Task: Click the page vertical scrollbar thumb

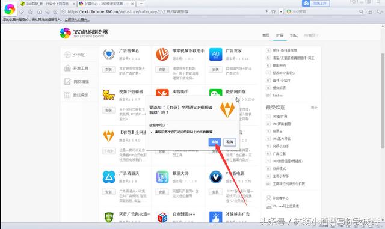Action: (x=383, y=100)
